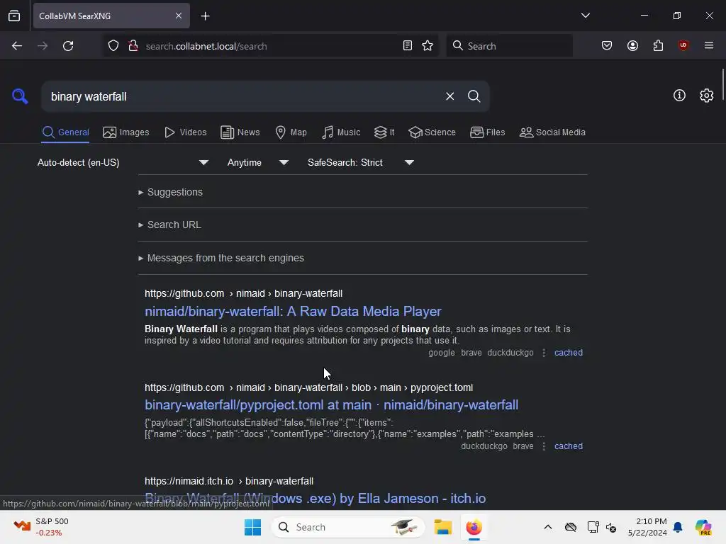This screenshot has height=544, width=726.
Task: Open the Windows Start menu
Action: [x=252, y=527]
